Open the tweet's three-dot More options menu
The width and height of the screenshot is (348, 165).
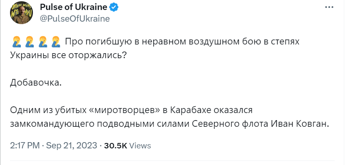pos(329,7)
